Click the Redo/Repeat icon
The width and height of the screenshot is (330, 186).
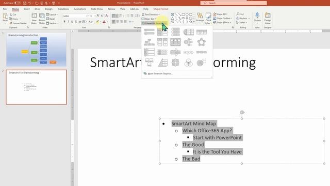point(37,3)
